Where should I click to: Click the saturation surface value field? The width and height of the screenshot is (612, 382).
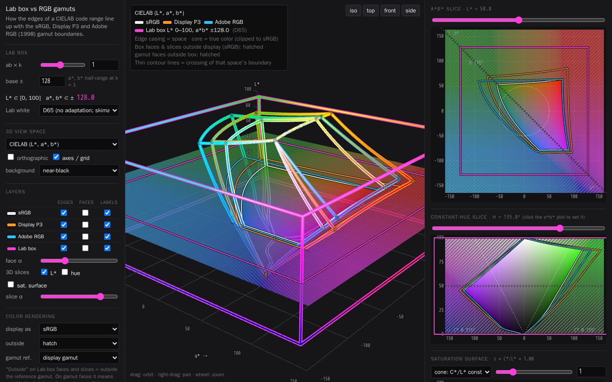591,371
